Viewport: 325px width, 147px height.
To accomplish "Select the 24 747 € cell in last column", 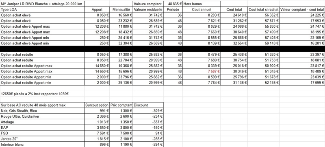I will click(x=302, y=26).
